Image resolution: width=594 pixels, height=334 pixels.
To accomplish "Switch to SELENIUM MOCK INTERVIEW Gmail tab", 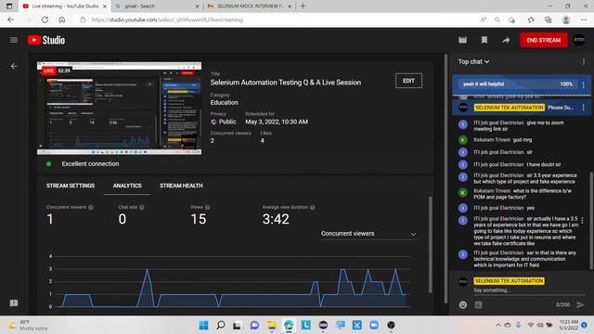I will point(250,6).
